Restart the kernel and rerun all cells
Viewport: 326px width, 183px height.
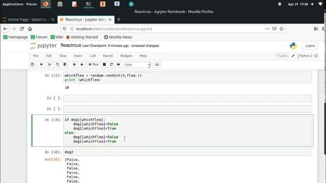(x=119, y=65)
